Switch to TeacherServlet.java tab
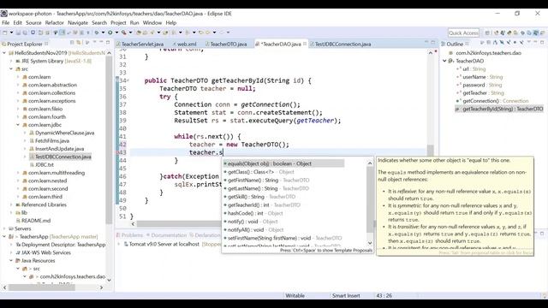Image resolution: width=548 pixels, height=308 pixels. click(x=140, y=44)
